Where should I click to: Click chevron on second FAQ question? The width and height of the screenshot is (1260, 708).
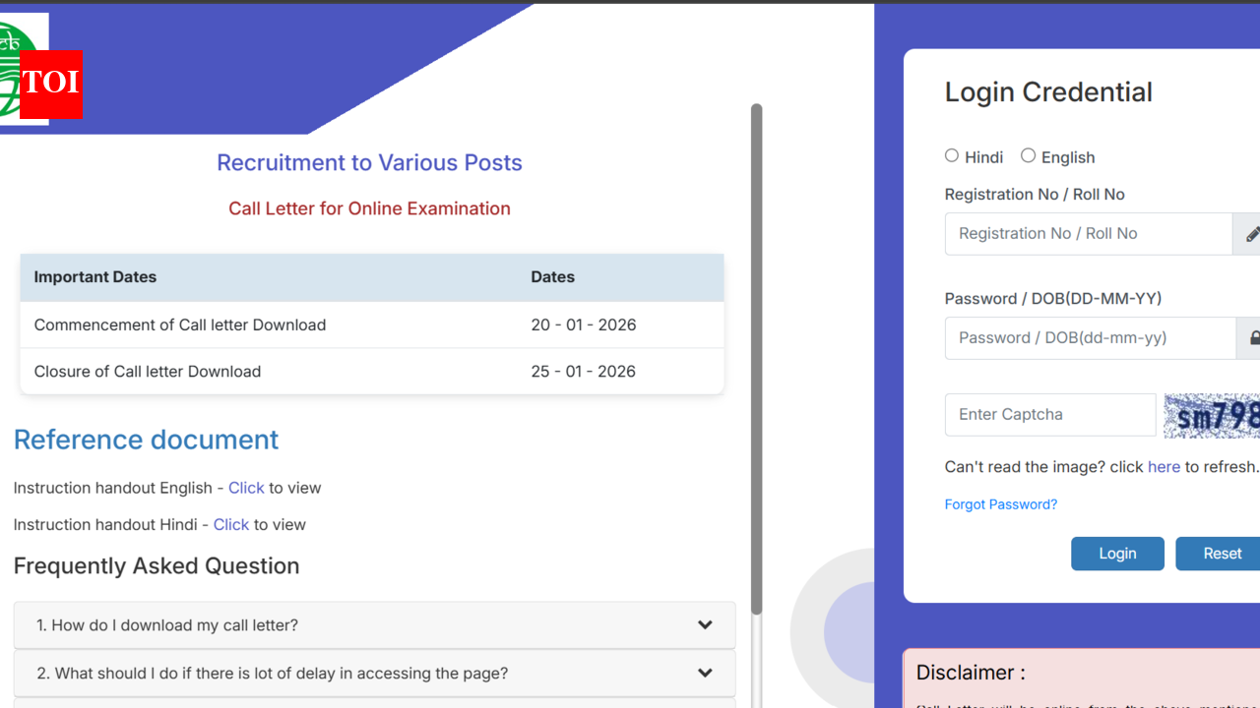point(705,674)
